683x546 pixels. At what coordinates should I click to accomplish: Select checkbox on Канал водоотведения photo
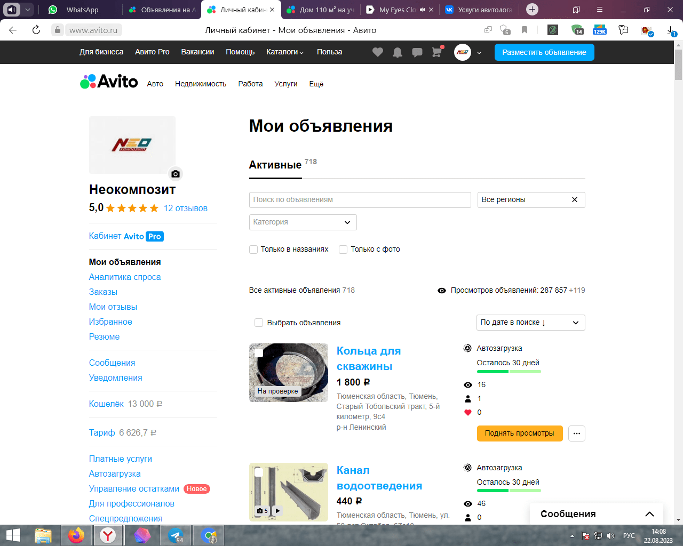(x=259, y=472)
